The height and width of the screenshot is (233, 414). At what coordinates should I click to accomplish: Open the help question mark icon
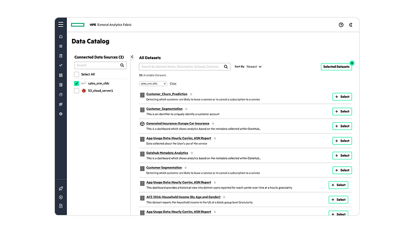tap(341, 25)
